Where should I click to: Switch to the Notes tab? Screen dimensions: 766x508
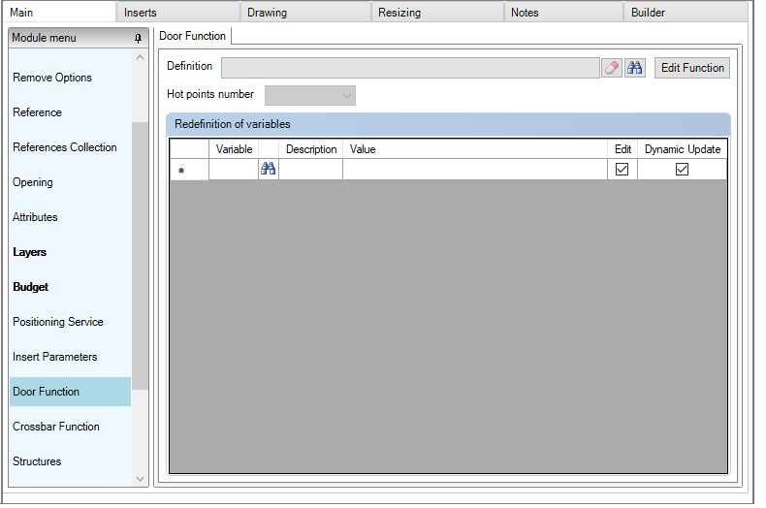coord(563,13)
